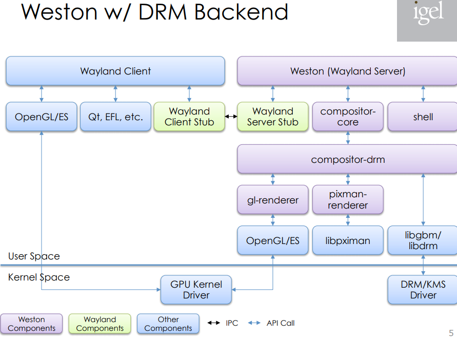The width and height of the screenshot is (457, 337).
Task: Click the page number 5
Action: tap(450, 332)
